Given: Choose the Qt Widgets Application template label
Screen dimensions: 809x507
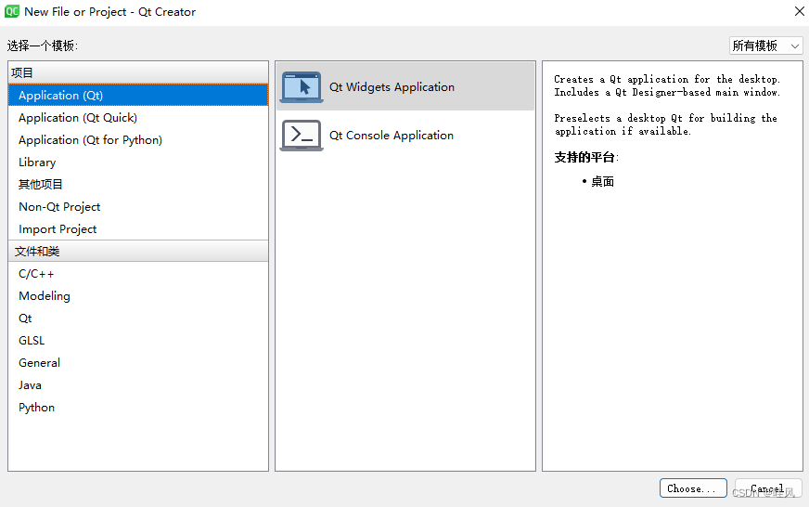Looking at the screenshot, I should pyautogui.click(x=392, y=86).
